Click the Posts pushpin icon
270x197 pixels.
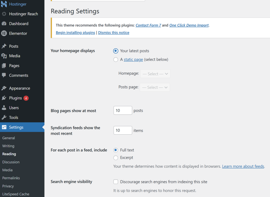[x=4, y=46]
